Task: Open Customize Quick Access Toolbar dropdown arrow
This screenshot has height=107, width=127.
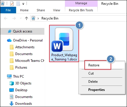Action: pos(23,4)
